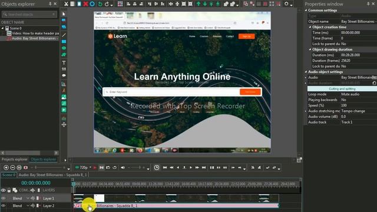Image resolution: width=377 pixels, height=212 pixels.
Task: Click the Play forward button
Action: [x=191, y=167]
